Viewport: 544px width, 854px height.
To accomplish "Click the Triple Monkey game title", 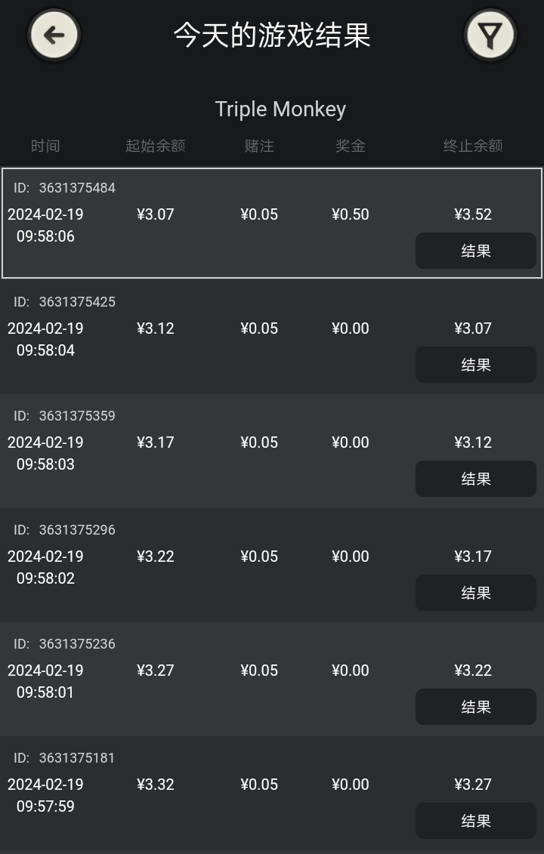I will pyautogui.click(x=280, y=109).
